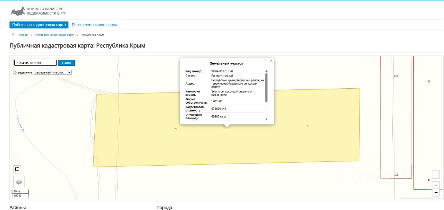Image resolution: width=444 pixels, height=210 pixels.
Task: Click the Найти search button
Action: tap(67, 63)
